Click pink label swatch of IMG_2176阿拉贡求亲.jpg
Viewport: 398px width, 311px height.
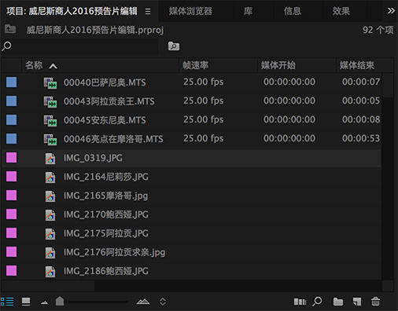coord(11,252)
